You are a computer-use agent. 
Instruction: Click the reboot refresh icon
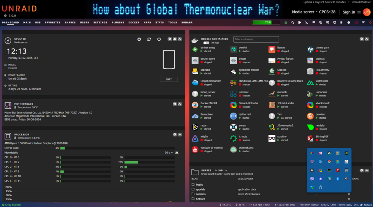pyautogui.click(x=149, y=39)
